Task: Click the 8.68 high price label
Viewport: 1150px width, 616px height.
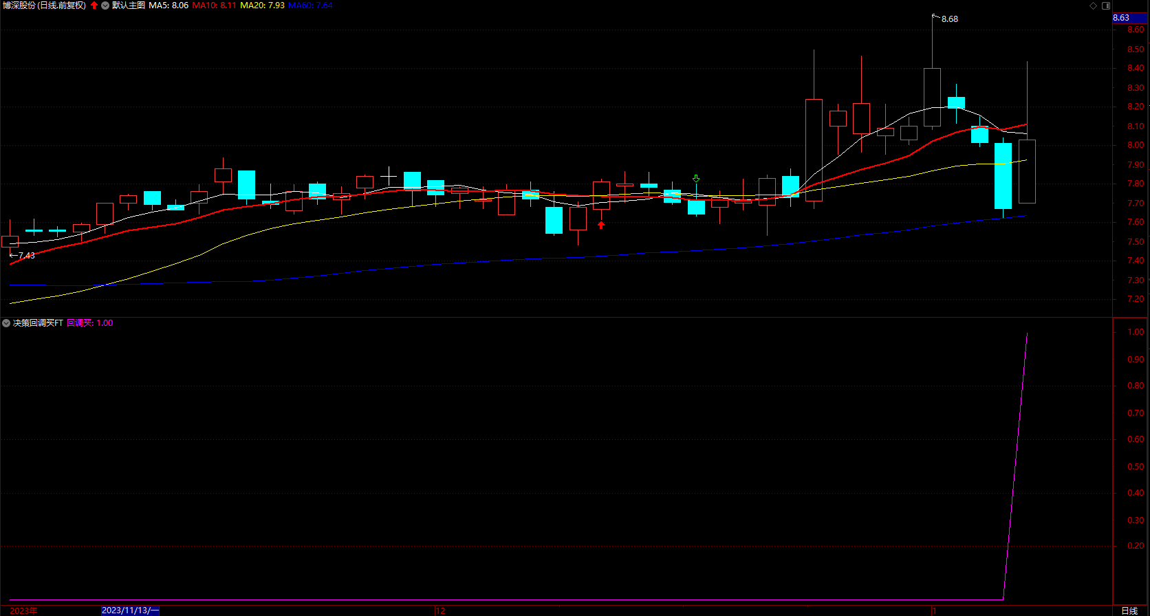Action: [x=950, y=19]
